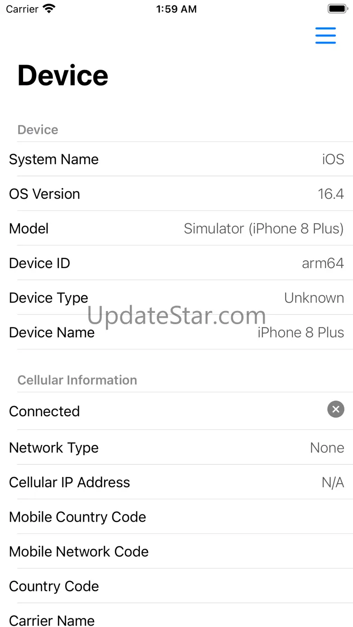Screen dimensions: 353x627
Task: Tap the Mobile Country Code row
Action: 176,517
